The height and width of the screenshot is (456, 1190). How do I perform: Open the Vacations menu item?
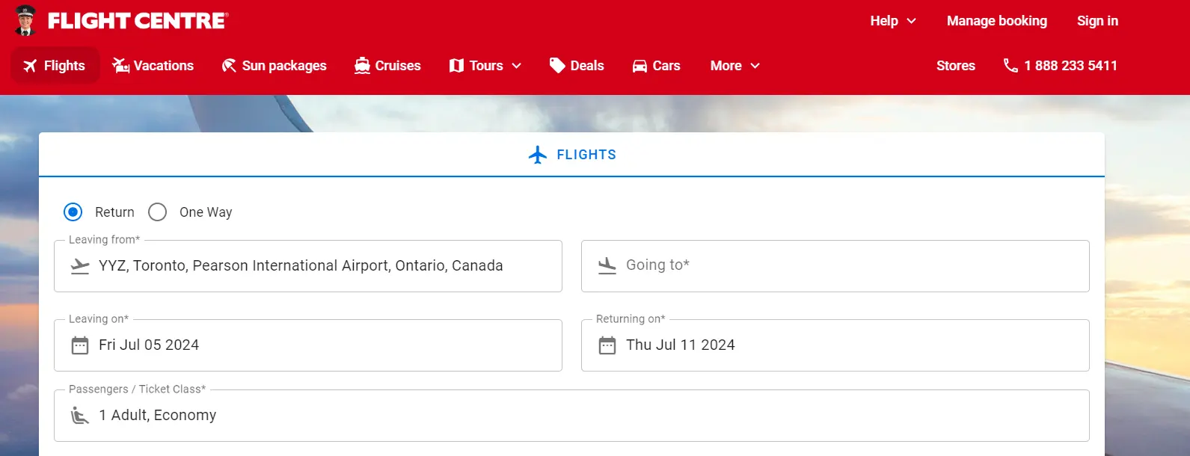[x=153, y=66]
